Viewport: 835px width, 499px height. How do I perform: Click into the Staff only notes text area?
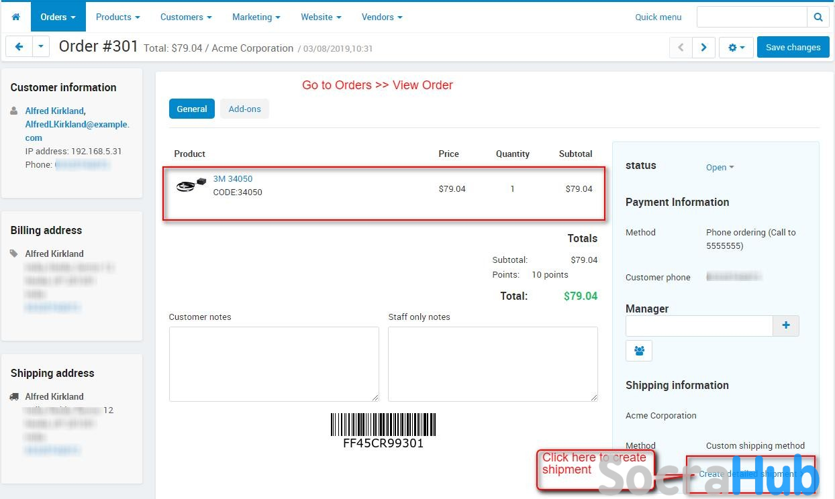(x=493, y=364)
